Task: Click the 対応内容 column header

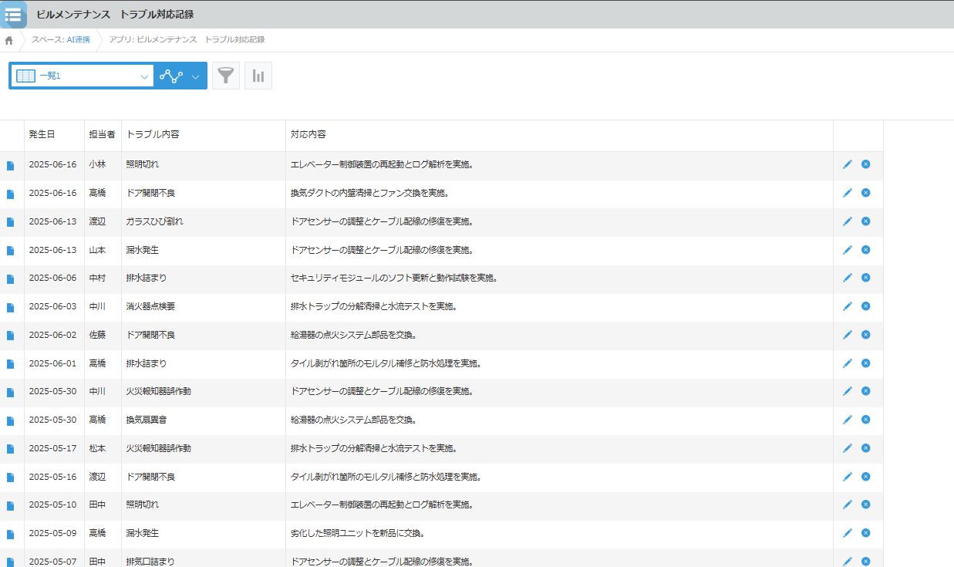Action: click(308, 134)
